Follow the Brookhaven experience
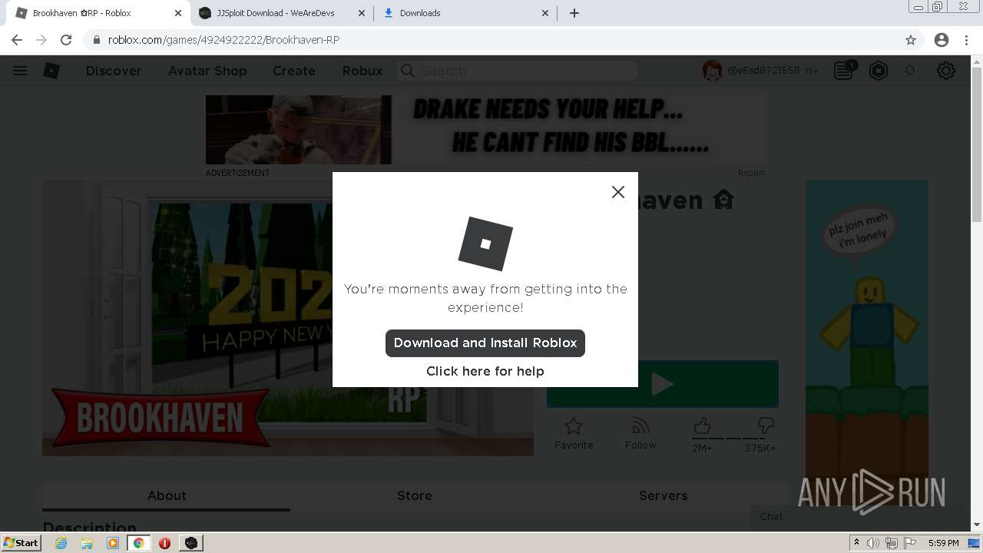The height and width of the screenshot is (553, 983). coord(640,433)
